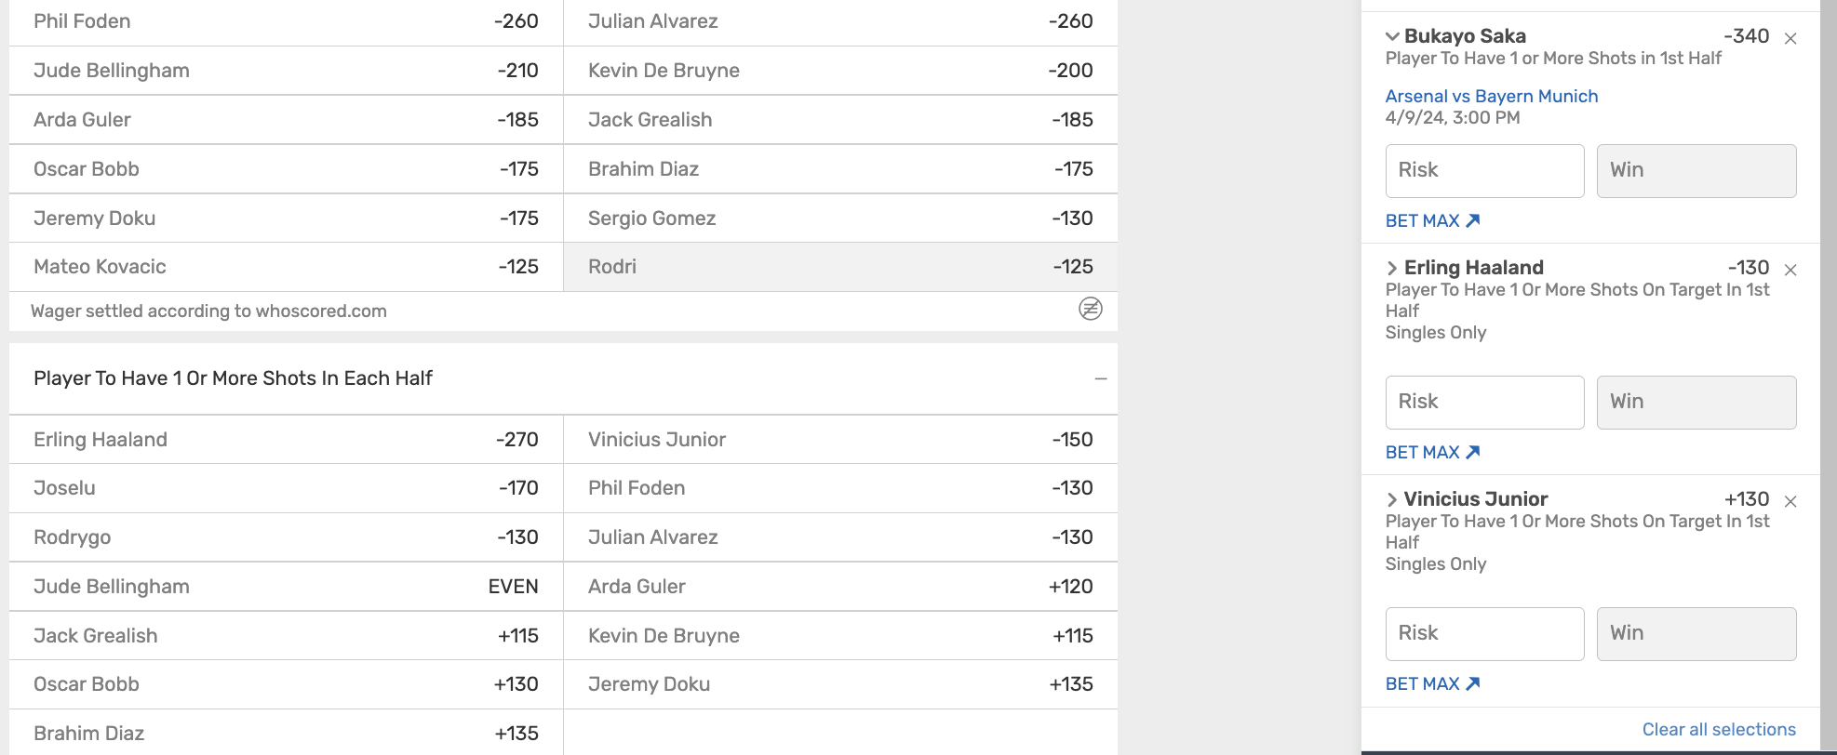The height and width of the screenshot is (755, 1837).
Task: Open the Arsenal vs Bayern Munich link
Action: (x=1491, y=96)
